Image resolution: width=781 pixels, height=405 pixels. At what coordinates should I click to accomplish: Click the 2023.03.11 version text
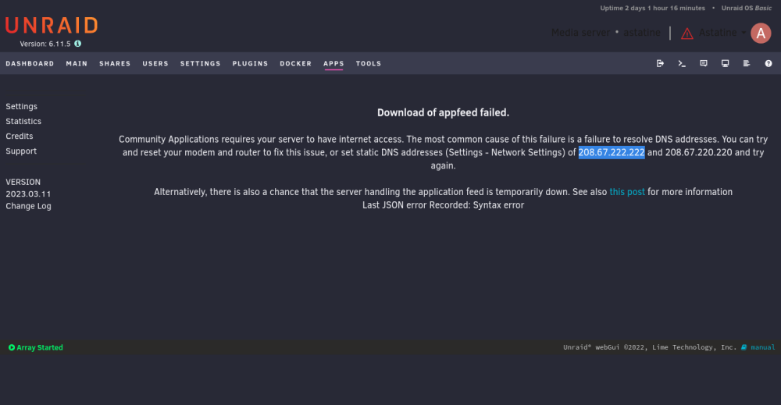coord(28,194)
